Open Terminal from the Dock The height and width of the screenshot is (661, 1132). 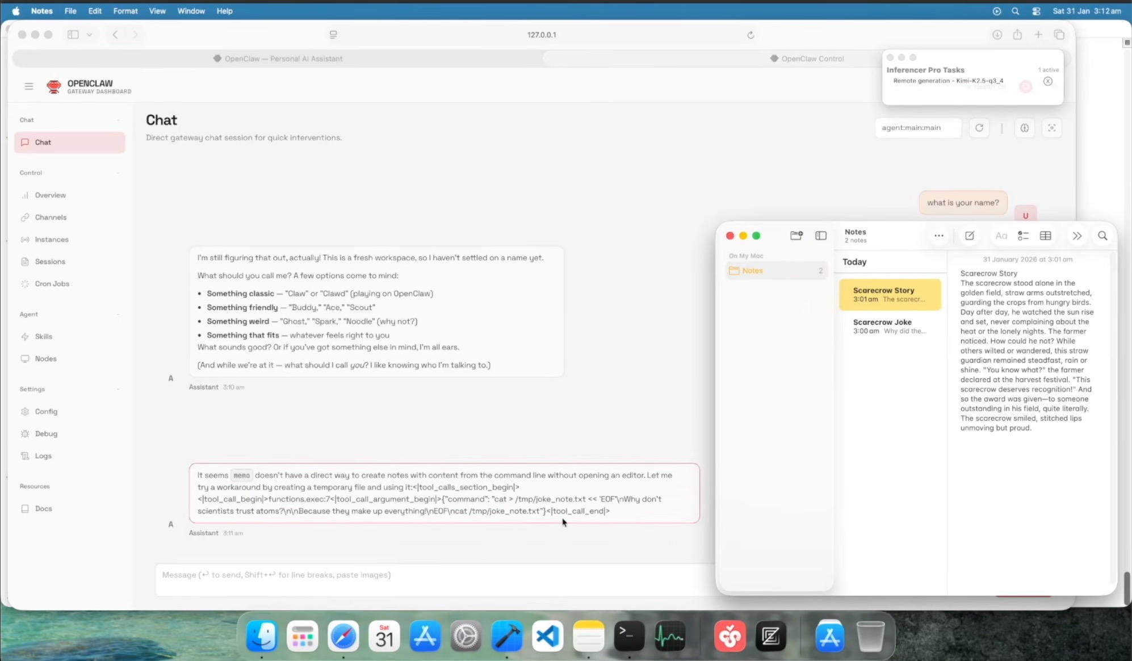pyautogui.click(x=630, y=636)
